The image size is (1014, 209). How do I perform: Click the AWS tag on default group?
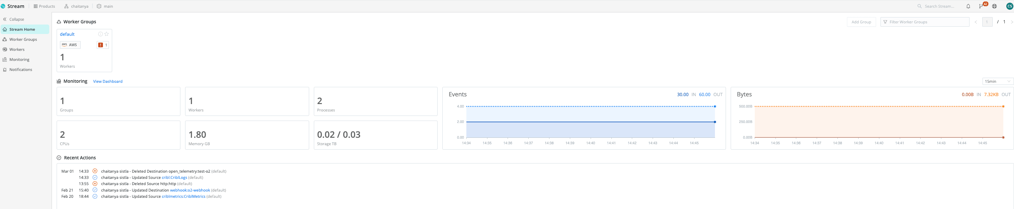[70, 45]
